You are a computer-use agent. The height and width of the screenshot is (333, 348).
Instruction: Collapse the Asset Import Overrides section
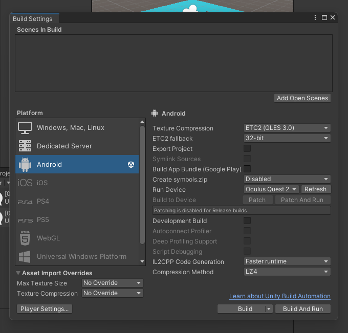(18, 273)
